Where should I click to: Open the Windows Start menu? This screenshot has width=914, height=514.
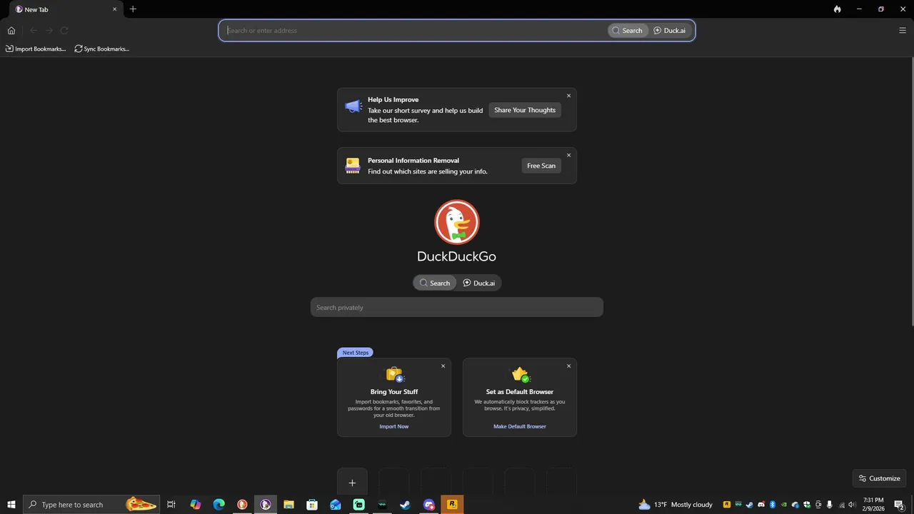11,505
